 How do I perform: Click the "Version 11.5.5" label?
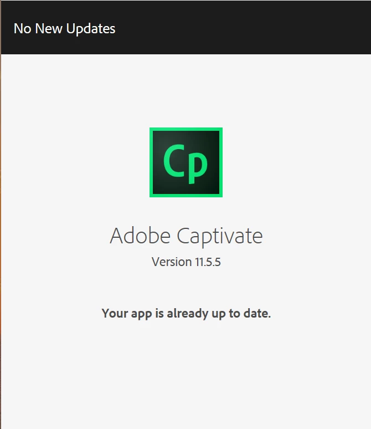[x=186, y=262]
